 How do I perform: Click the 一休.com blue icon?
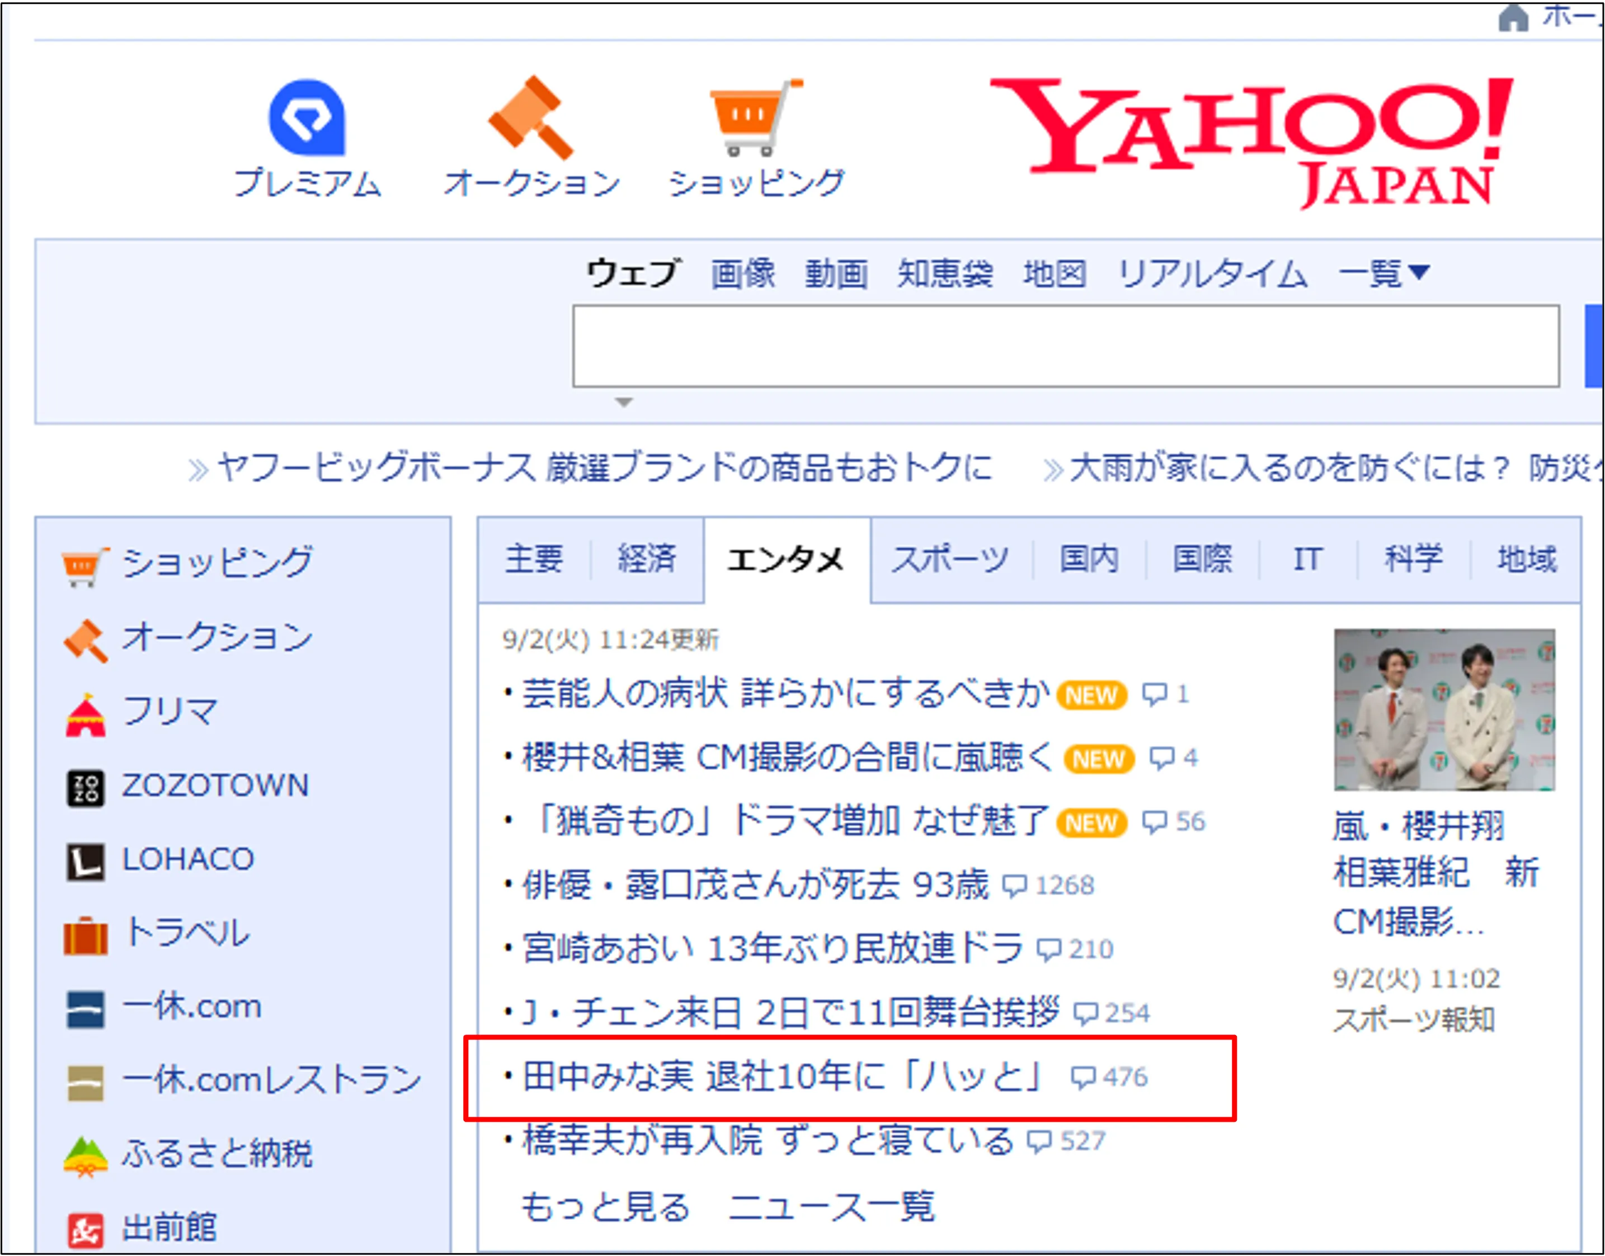point(85,1010)
